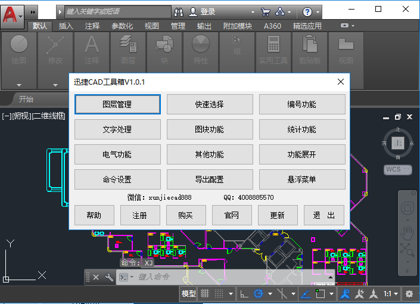Expand polar tracking angle dropdown
The image size is (420, 304).
(x=270, y=294)
